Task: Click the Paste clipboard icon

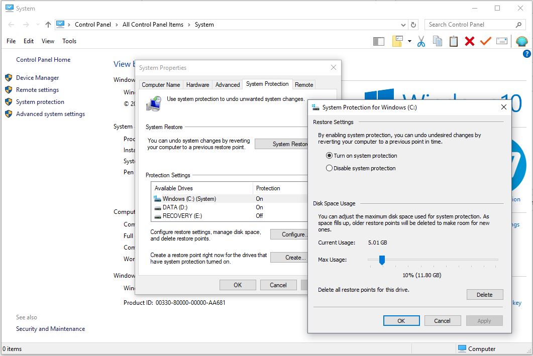Action: click(x=453, y=41)
